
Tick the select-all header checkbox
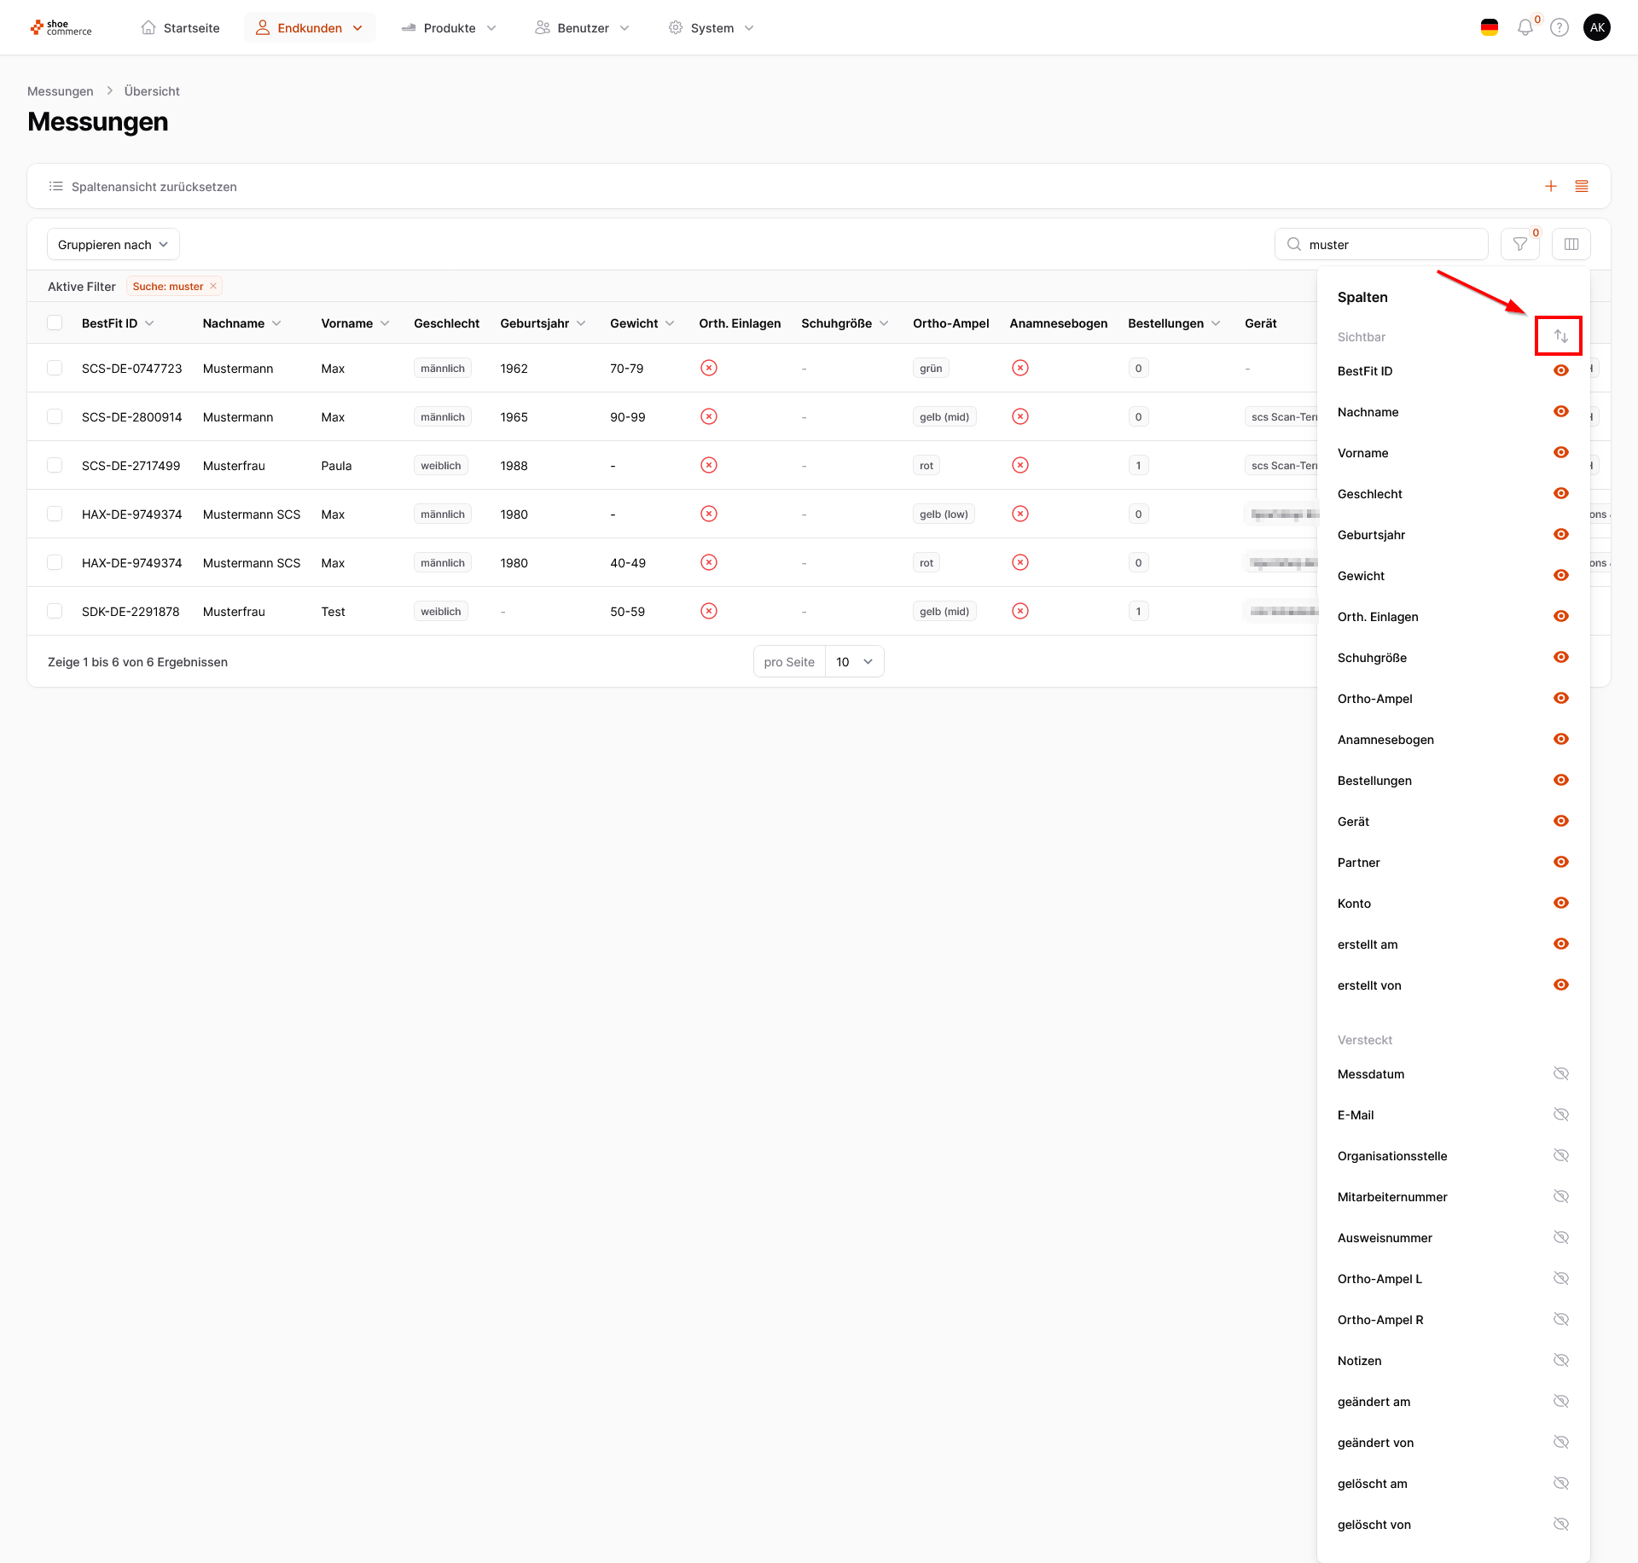55,323
